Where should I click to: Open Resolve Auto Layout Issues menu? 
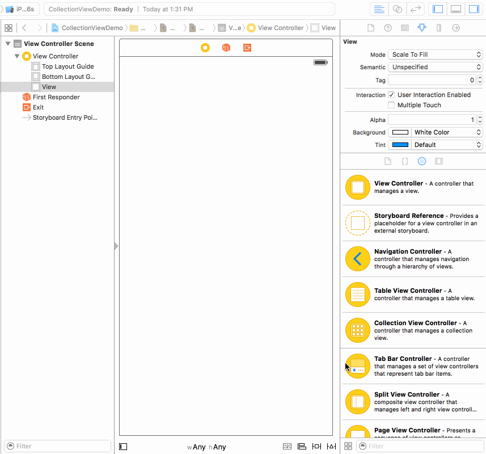click(331, 446)
